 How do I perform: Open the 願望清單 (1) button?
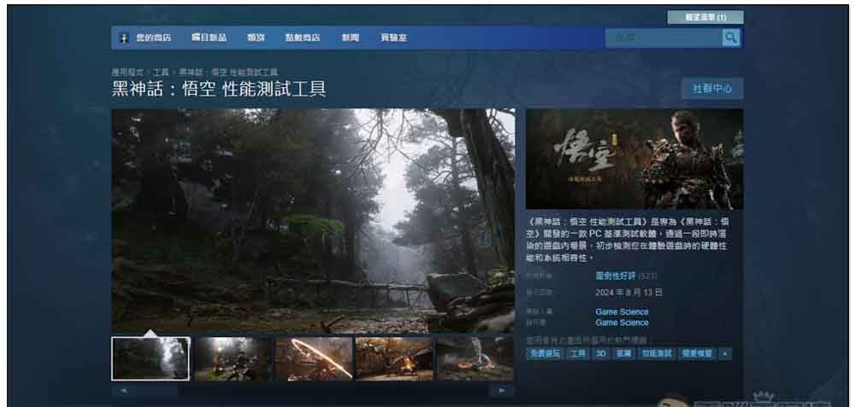point(705,17)
